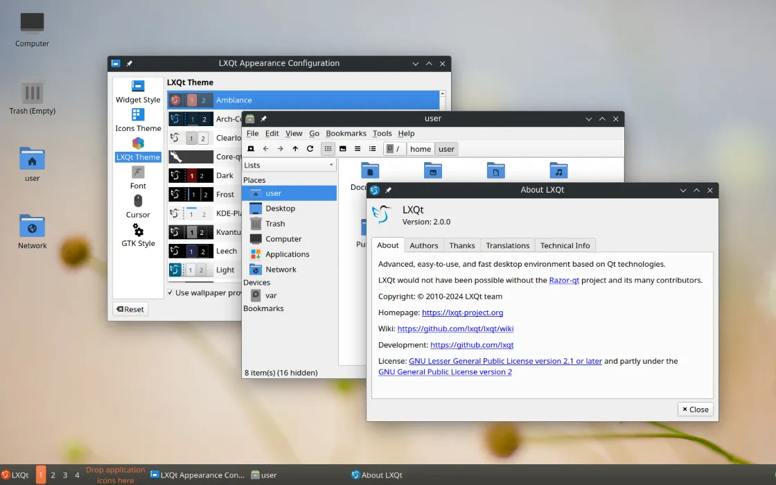Select the Docu… folder in file manager
The height and width of the screenshot is (485, 776).
(x=370, y=170)
